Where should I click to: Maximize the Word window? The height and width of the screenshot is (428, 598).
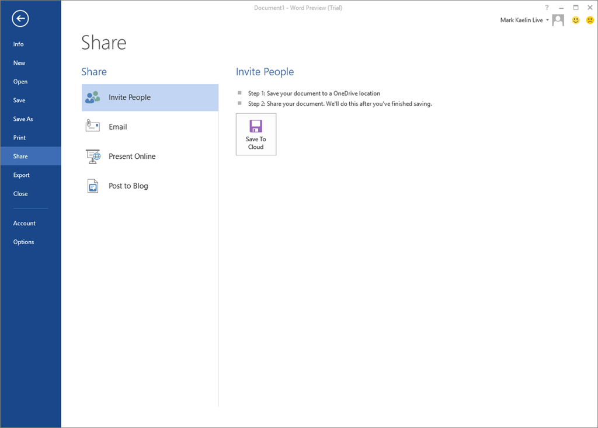pyautogui.click(x=575, y=7)
